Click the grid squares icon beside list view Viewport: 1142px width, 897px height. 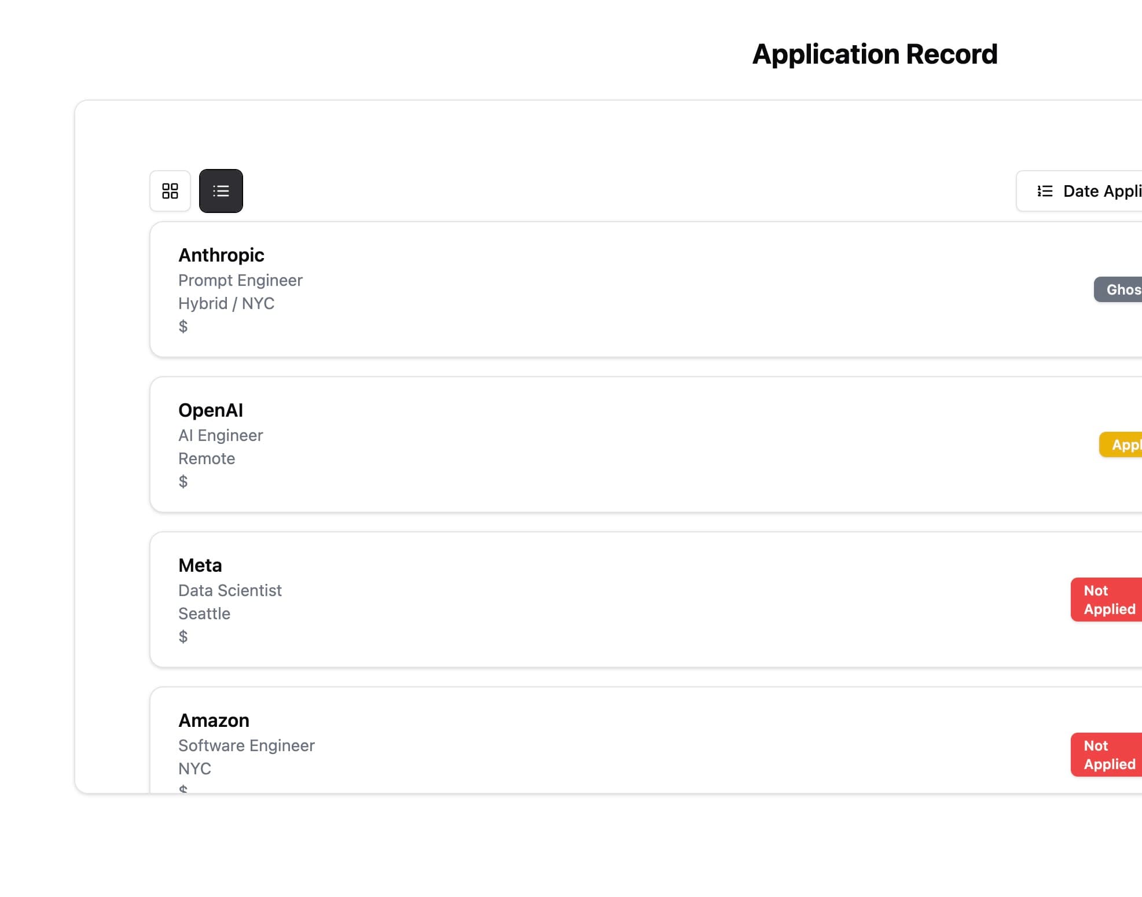tap(170, 191)
